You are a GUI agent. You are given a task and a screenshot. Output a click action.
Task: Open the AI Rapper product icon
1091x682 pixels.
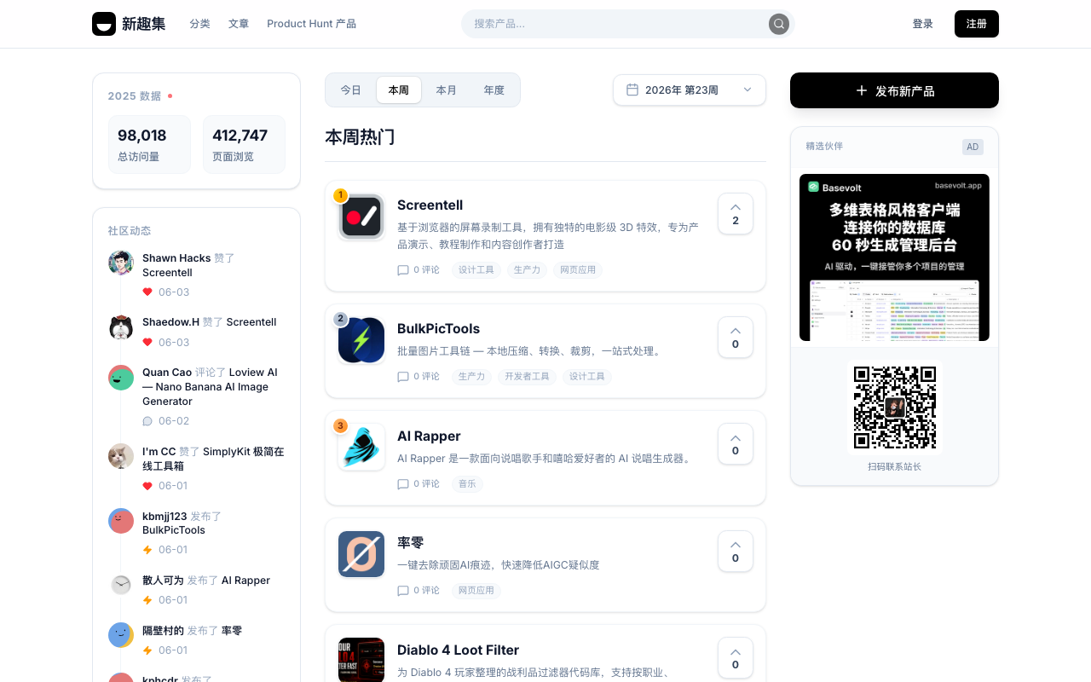point(361,448)
